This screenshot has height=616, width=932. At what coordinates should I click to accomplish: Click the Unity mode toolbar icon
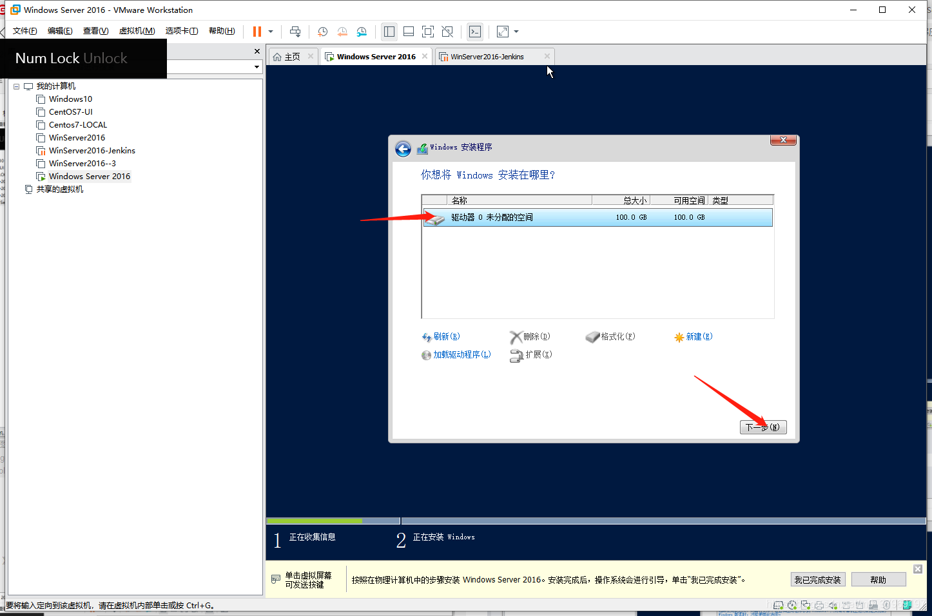pyautogui.click(x=447, y=32)
